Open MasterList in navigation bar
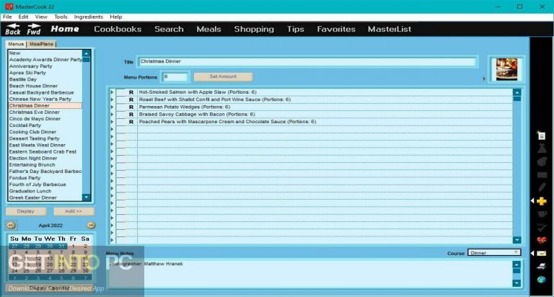 (x=390, y=29)
